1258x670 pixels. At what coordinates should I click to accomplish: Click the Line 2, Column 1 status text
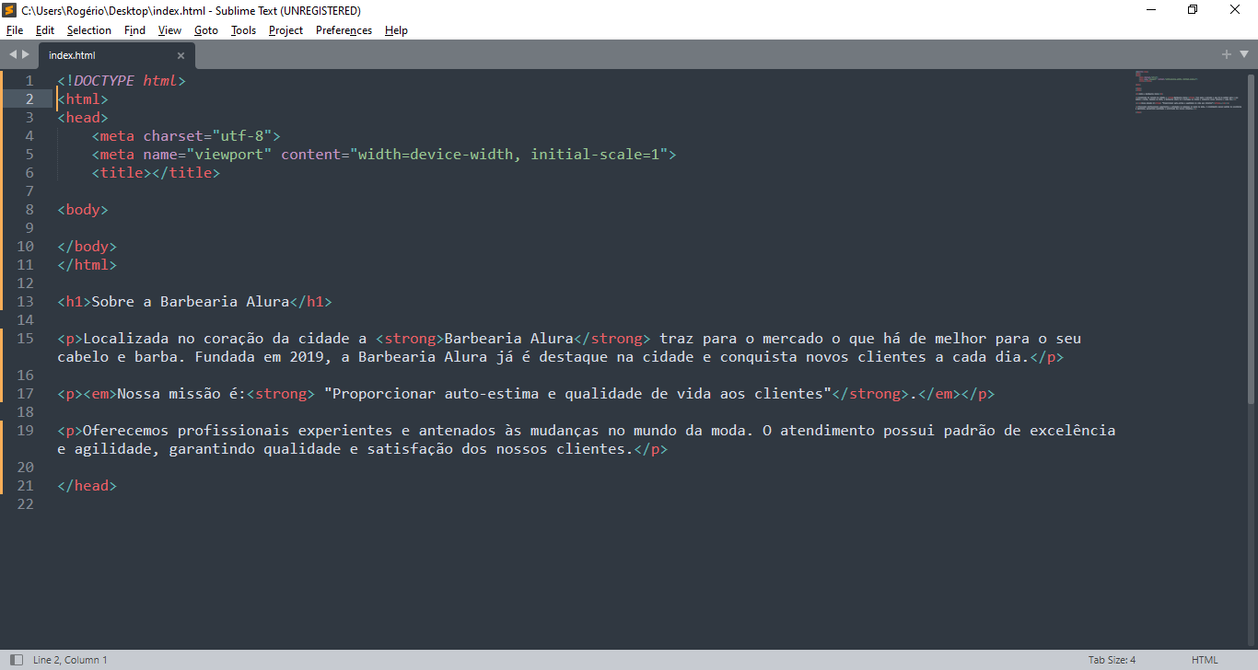click(x=70, y=660)
